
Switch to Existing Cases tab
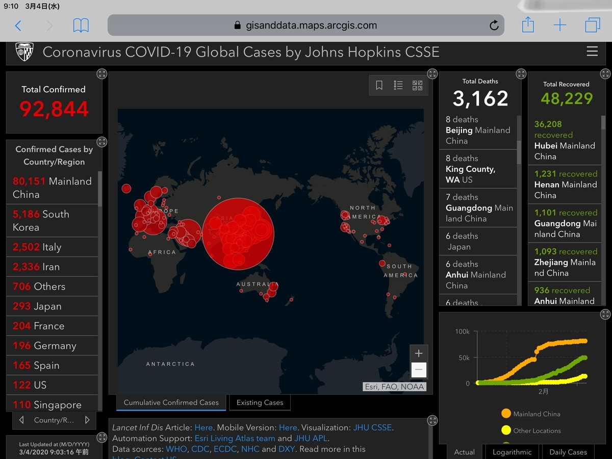coord(260,402)
